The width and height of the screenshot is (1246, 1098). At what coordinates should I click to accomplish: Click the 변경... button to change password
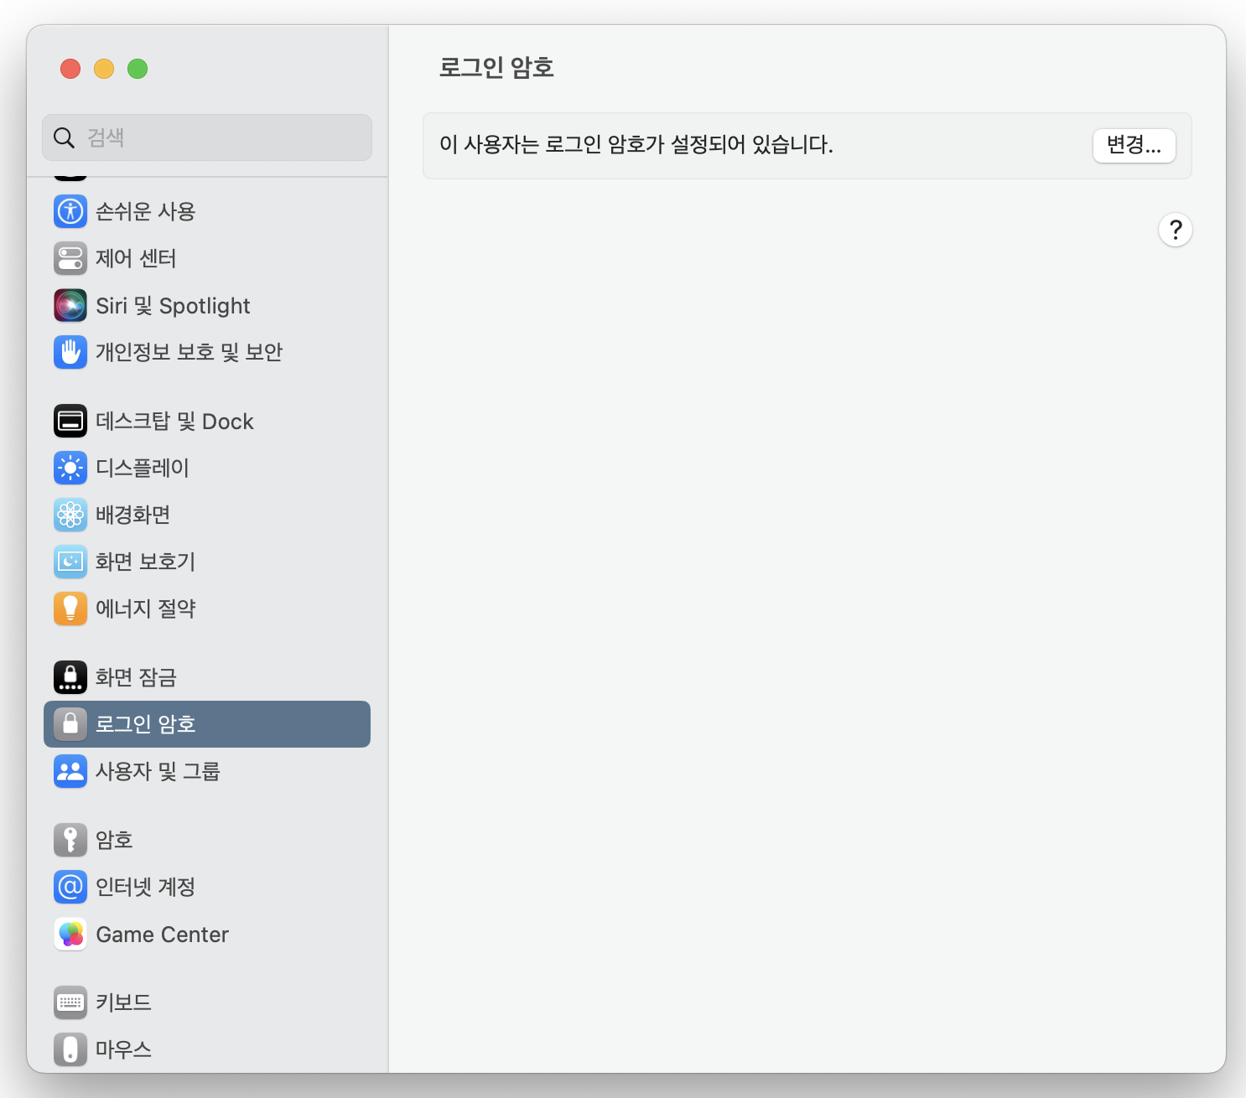1134,145
